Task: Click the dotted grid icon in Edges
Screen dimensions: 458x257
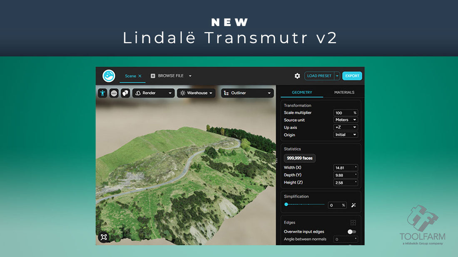Action: [353, 223]
